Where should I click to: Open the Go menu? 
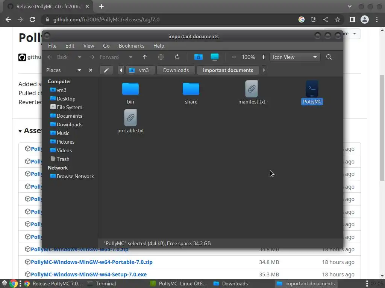106,46
